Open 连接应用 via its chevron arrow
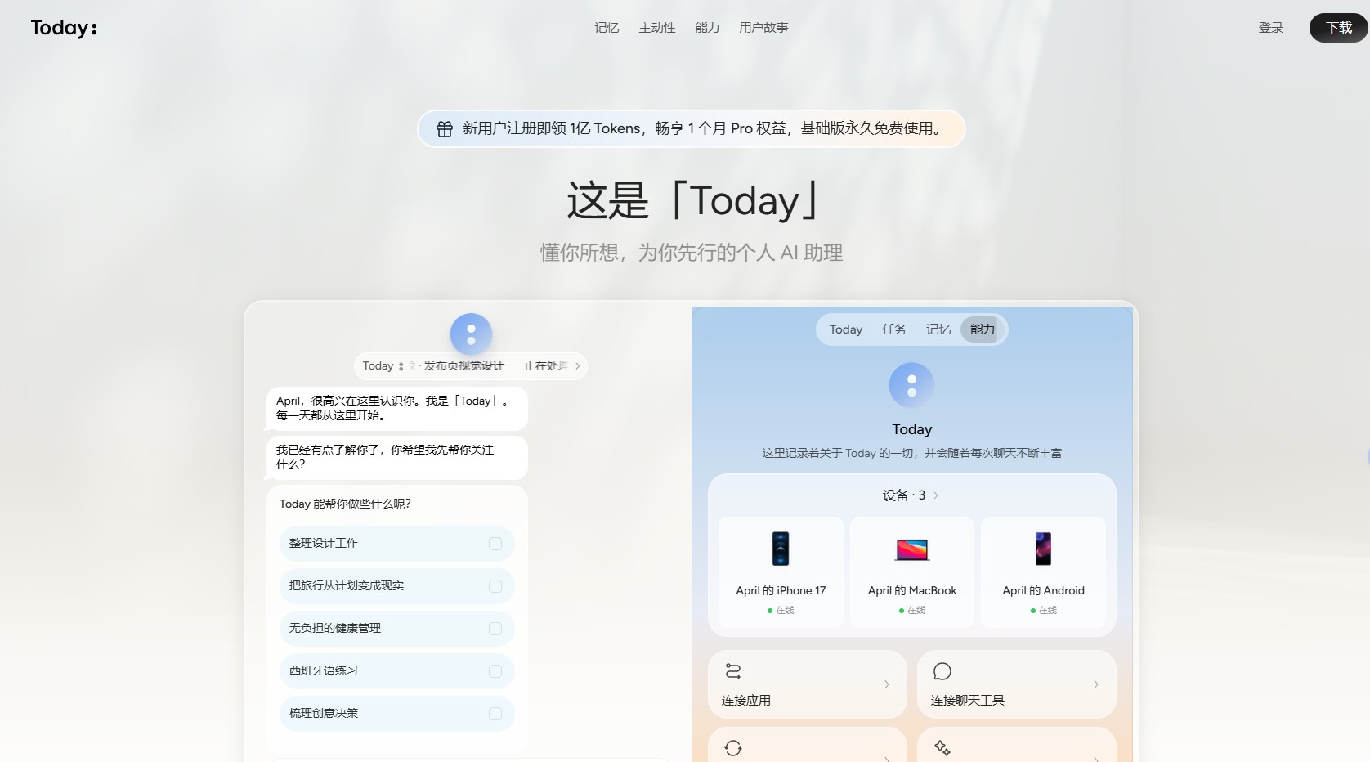This screenshot has width=1370, height=762. point(887,684)
